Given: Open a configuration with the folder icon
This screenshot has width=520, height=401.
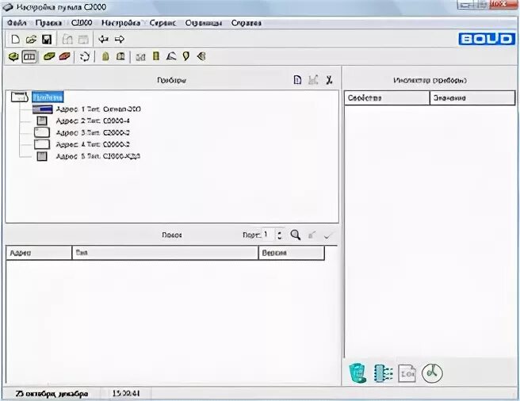Looking at the screenshot, I should click(31, 40).
